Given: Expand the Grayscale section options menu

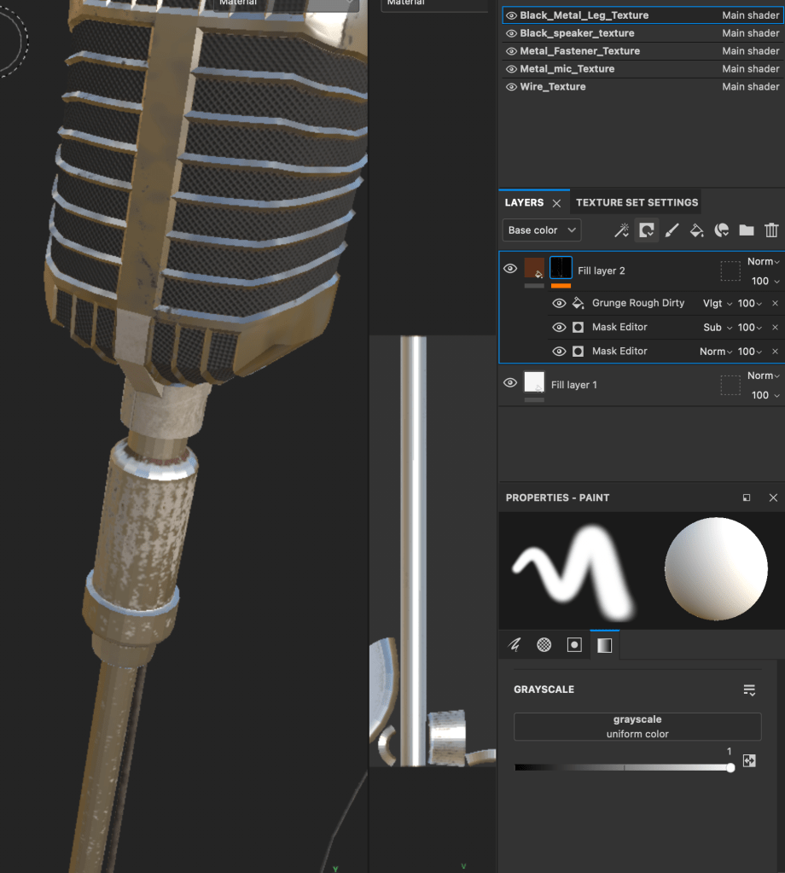Looking at the screenshot, I should pos(749,690).
